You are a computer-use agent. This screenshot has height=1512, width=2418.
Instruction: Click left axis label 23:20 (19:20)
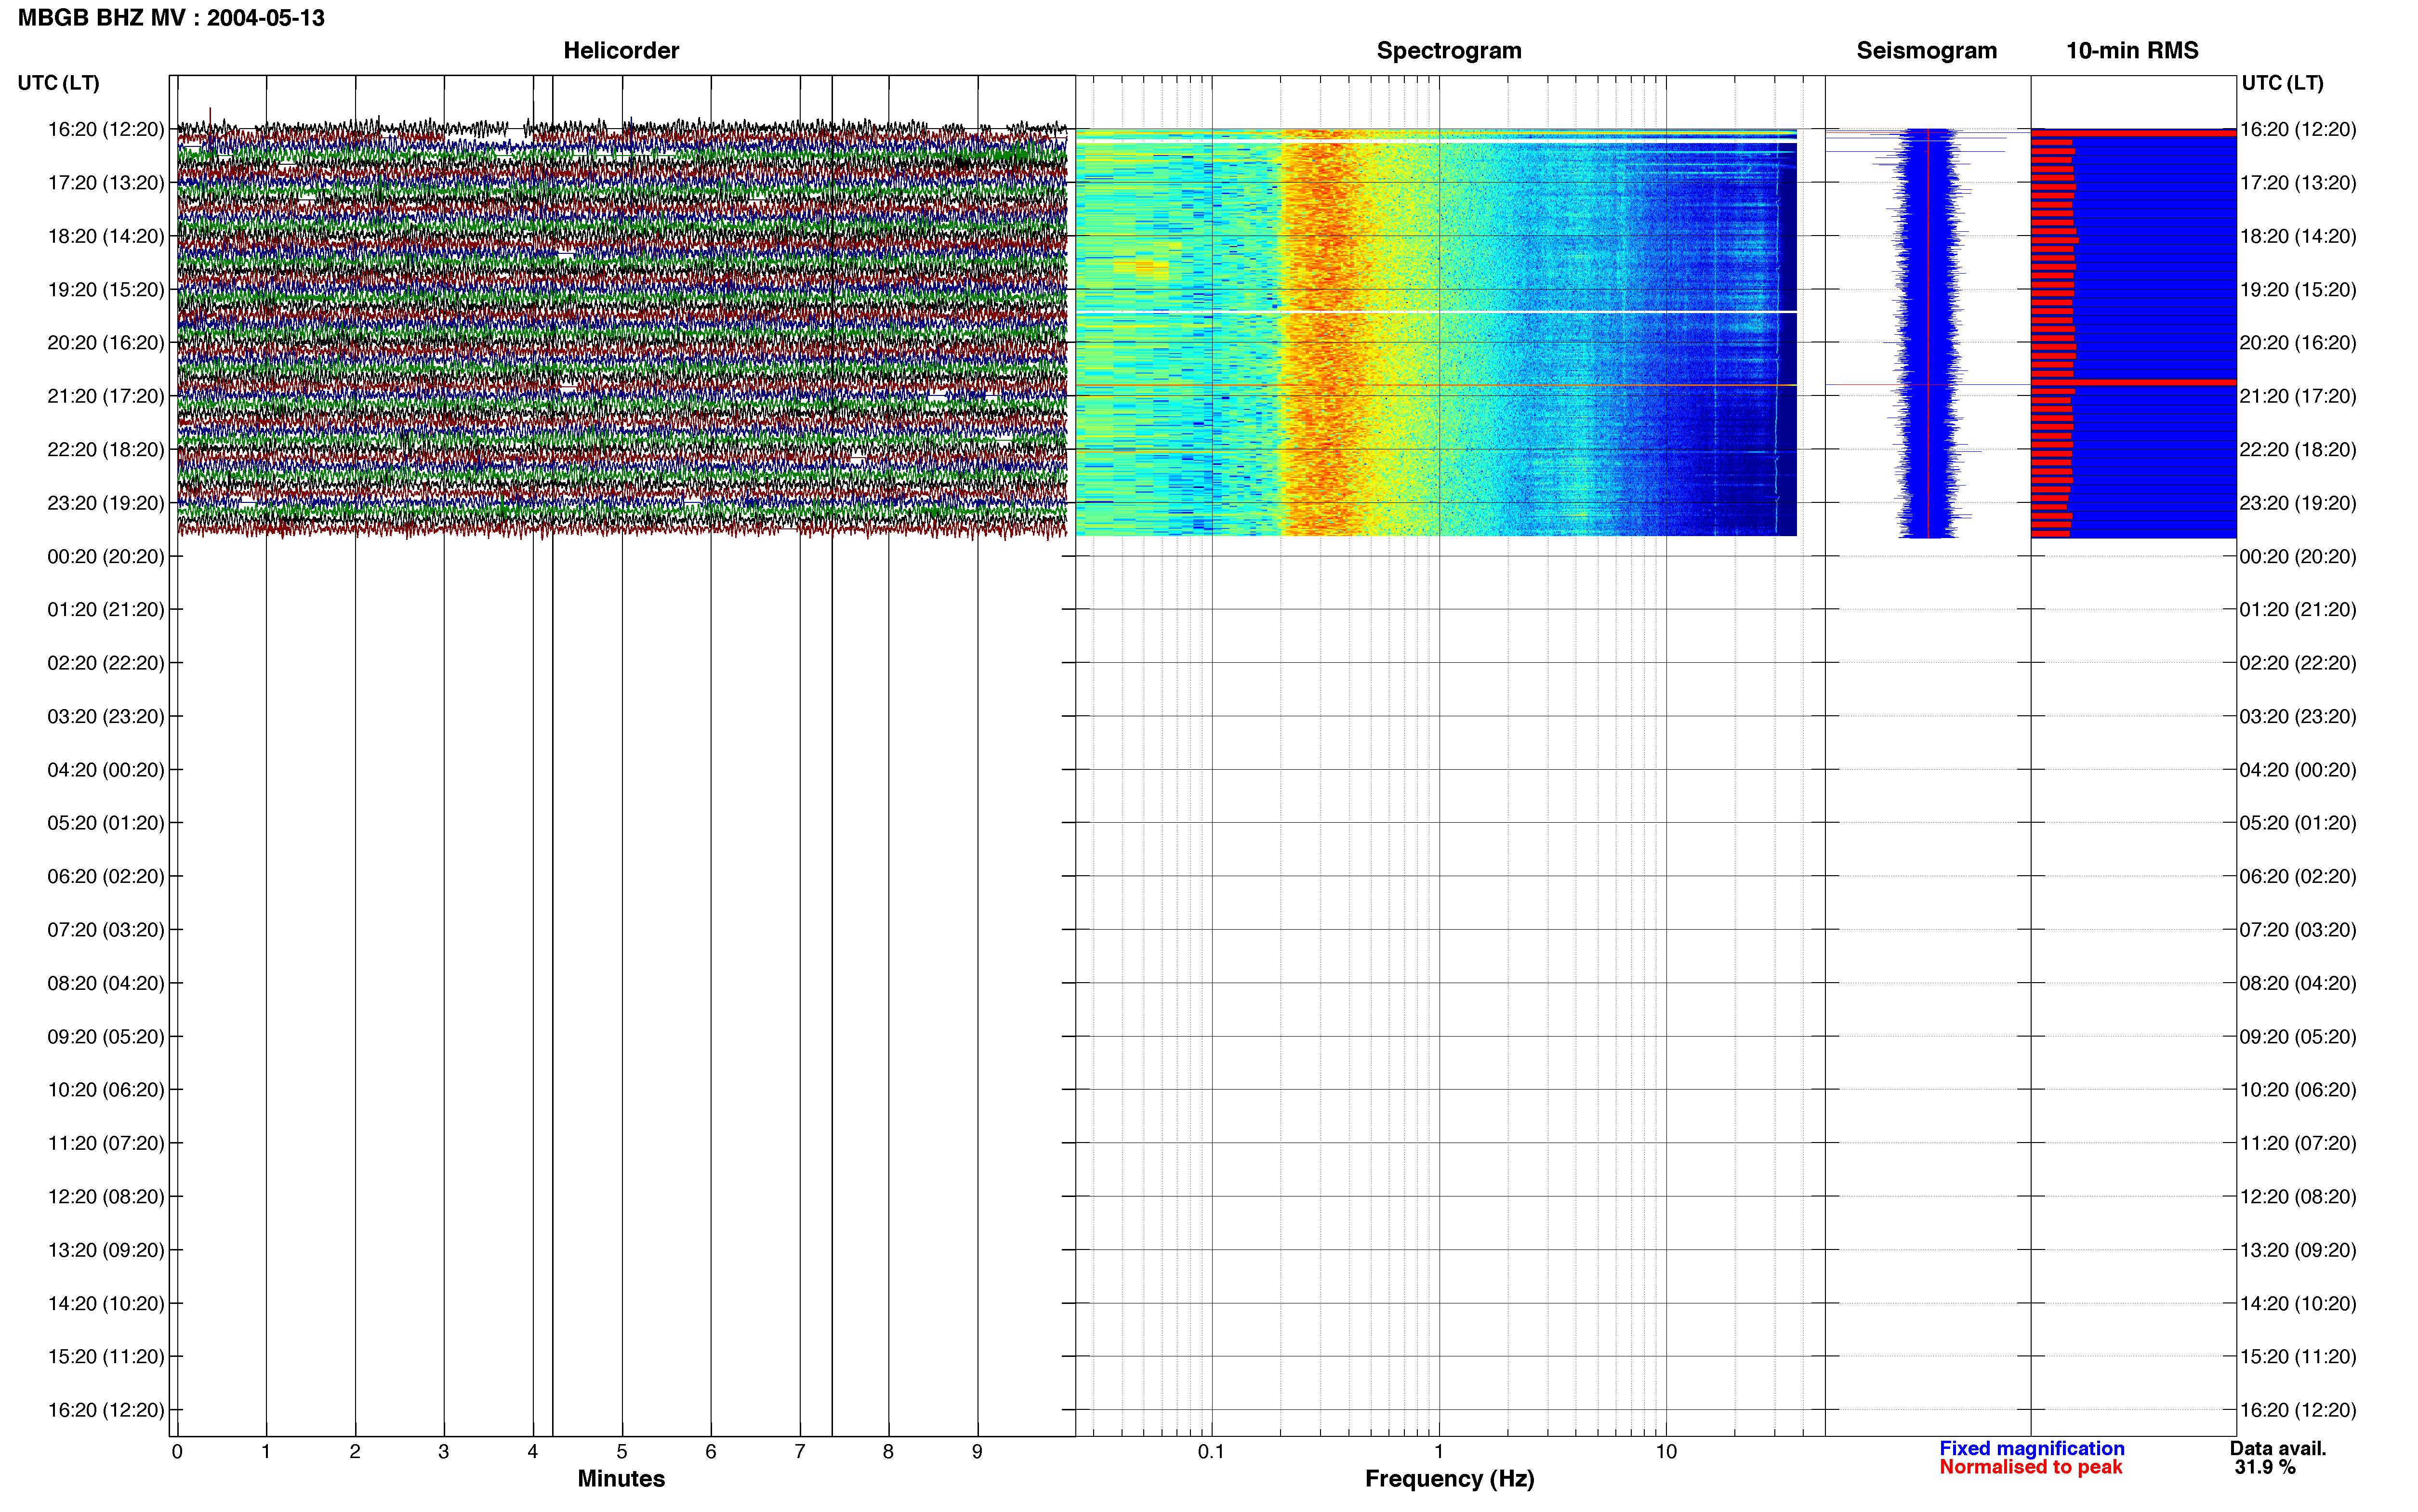pos(106,502)
